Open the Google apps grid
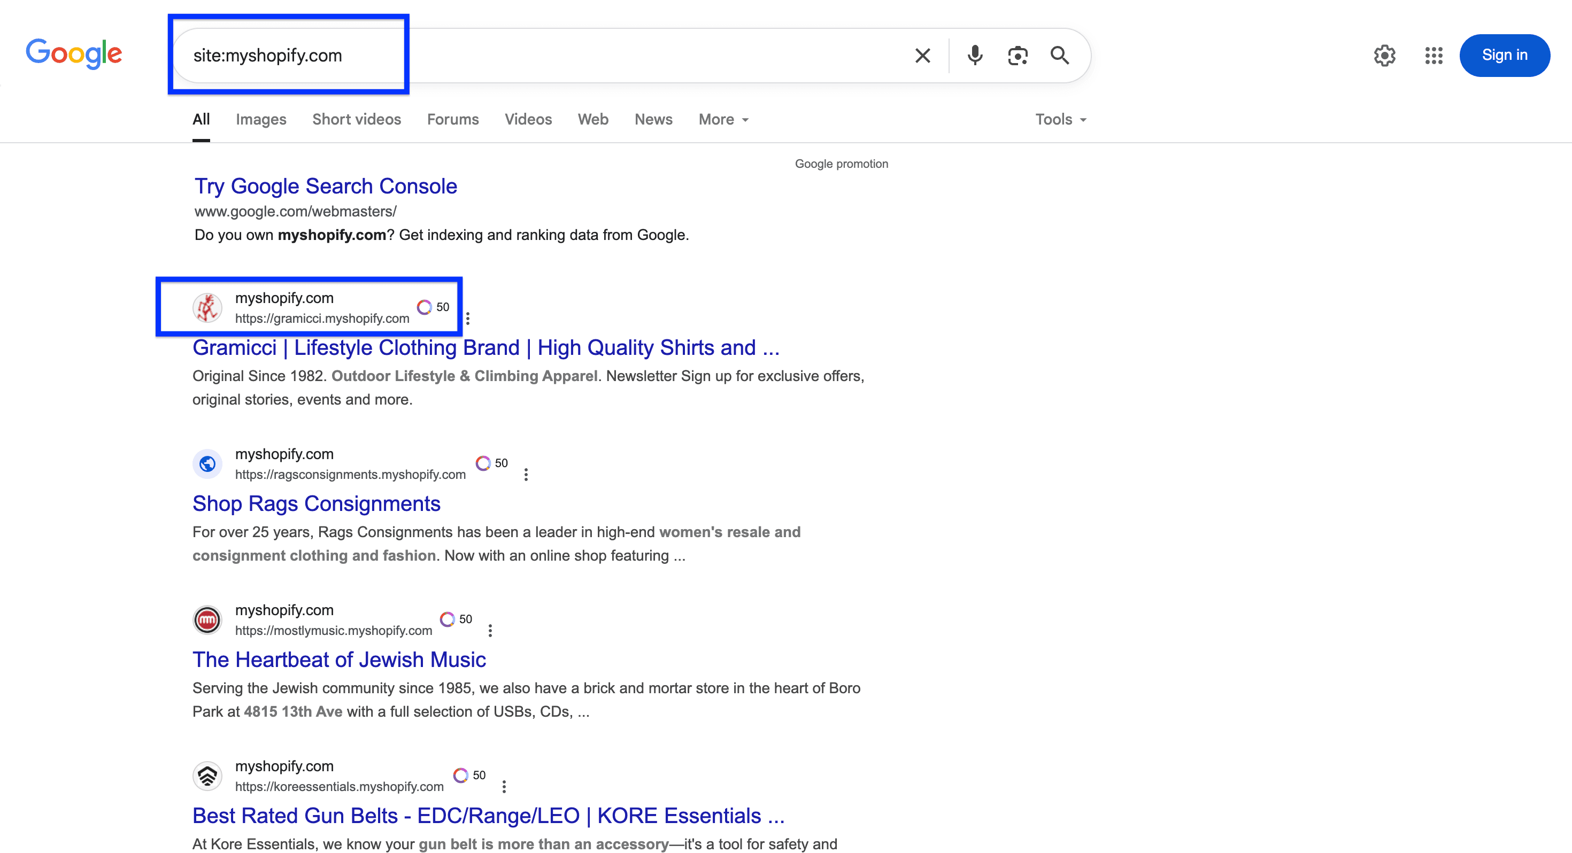The image size is (1572, 853). (x=1433, y=55)
